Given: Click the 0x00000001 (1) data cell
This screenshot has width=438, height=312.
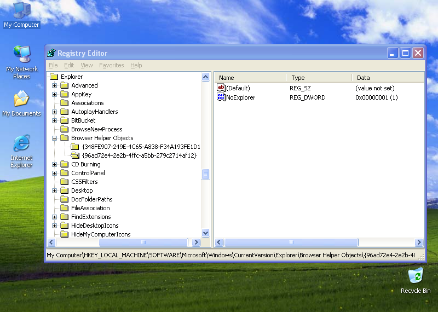Looking at the screenshot, I should click(377, 97).
